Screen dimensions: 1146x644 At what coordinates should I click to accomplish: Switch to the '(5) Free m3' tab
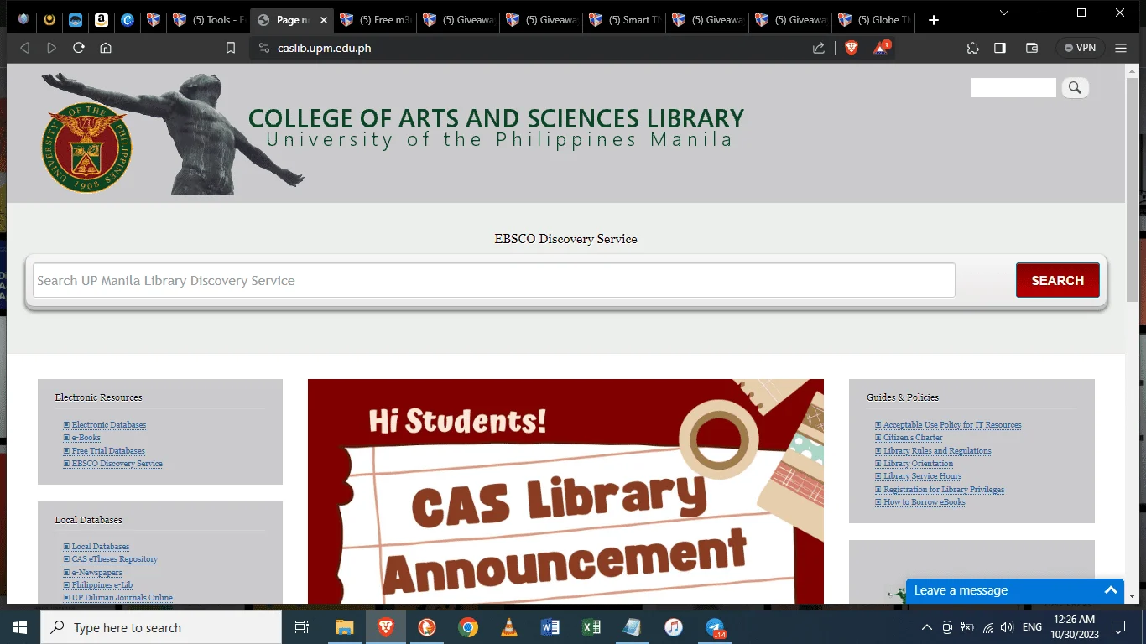click(x=375, y=20)
